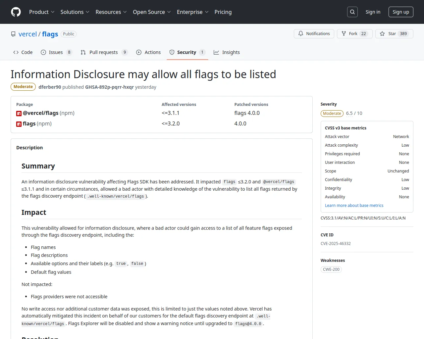Click 'Flag descriptions' list item
Viewport: 424px width, 339px height.
(x=49, y=255)
